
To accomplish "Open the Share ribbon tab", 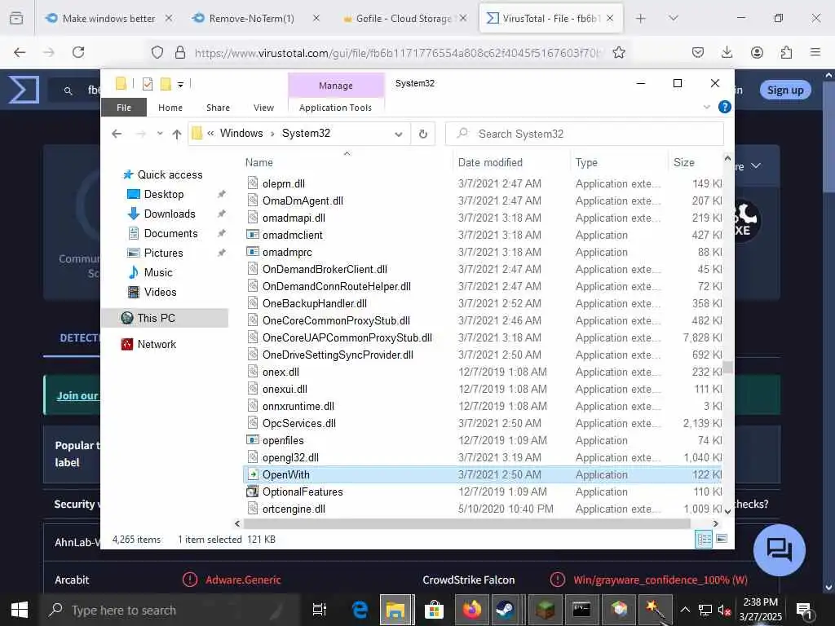I will (x=218, y=108).
